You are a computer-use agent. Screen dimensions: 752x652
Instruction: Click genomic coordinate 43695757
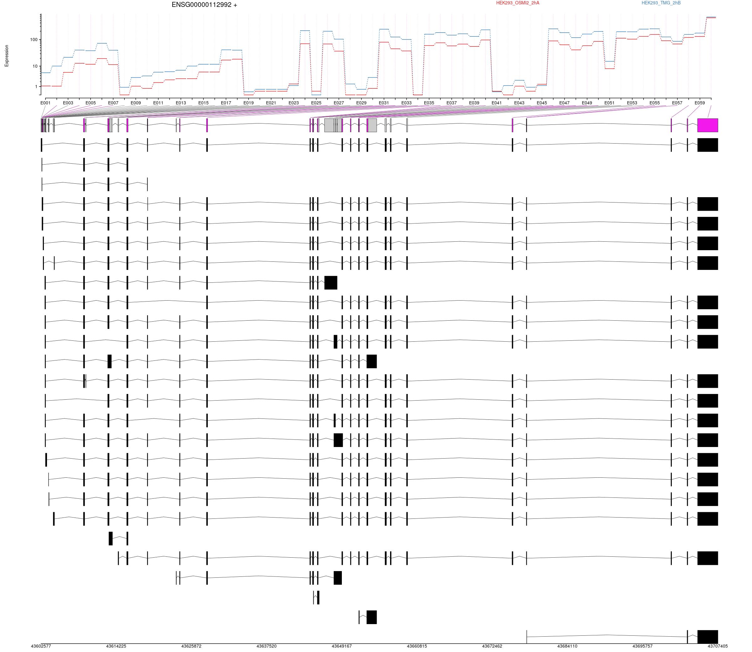(643, 646)
